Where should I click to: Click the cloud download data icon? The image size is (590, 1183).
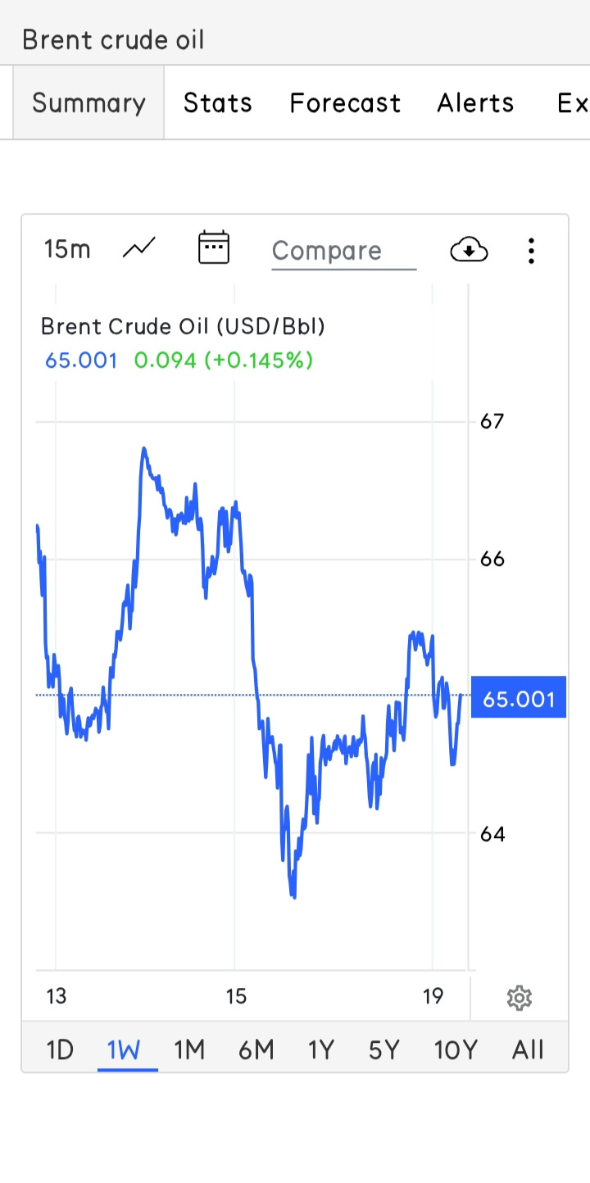point(469,249)
